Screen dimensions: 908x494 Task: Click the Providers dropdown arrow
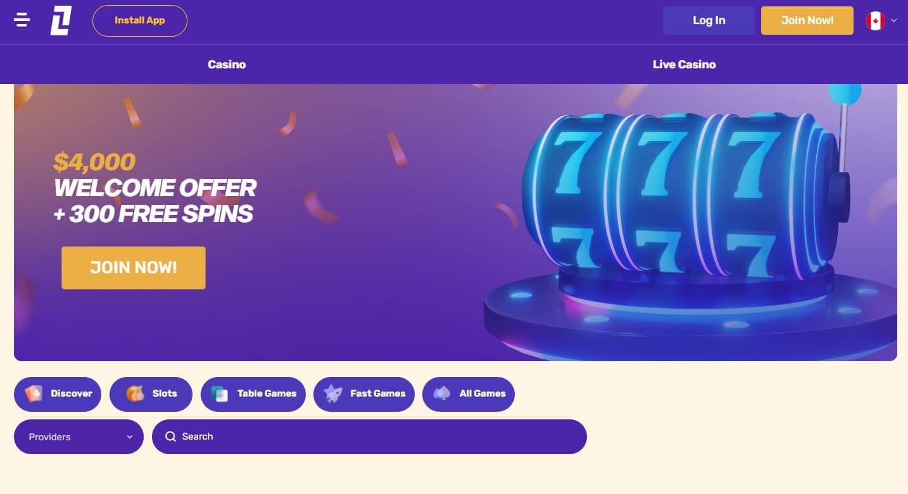click(130, 437)
